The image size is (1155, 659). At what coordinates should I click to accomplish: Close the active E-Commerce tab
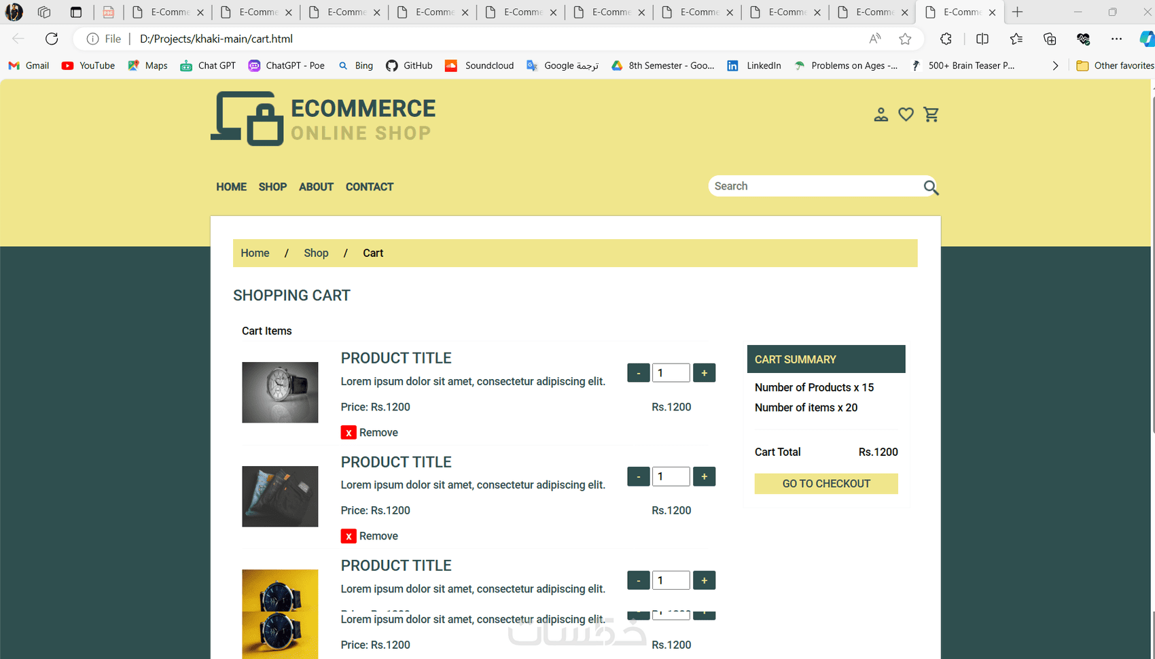click(x=993, y=12)
